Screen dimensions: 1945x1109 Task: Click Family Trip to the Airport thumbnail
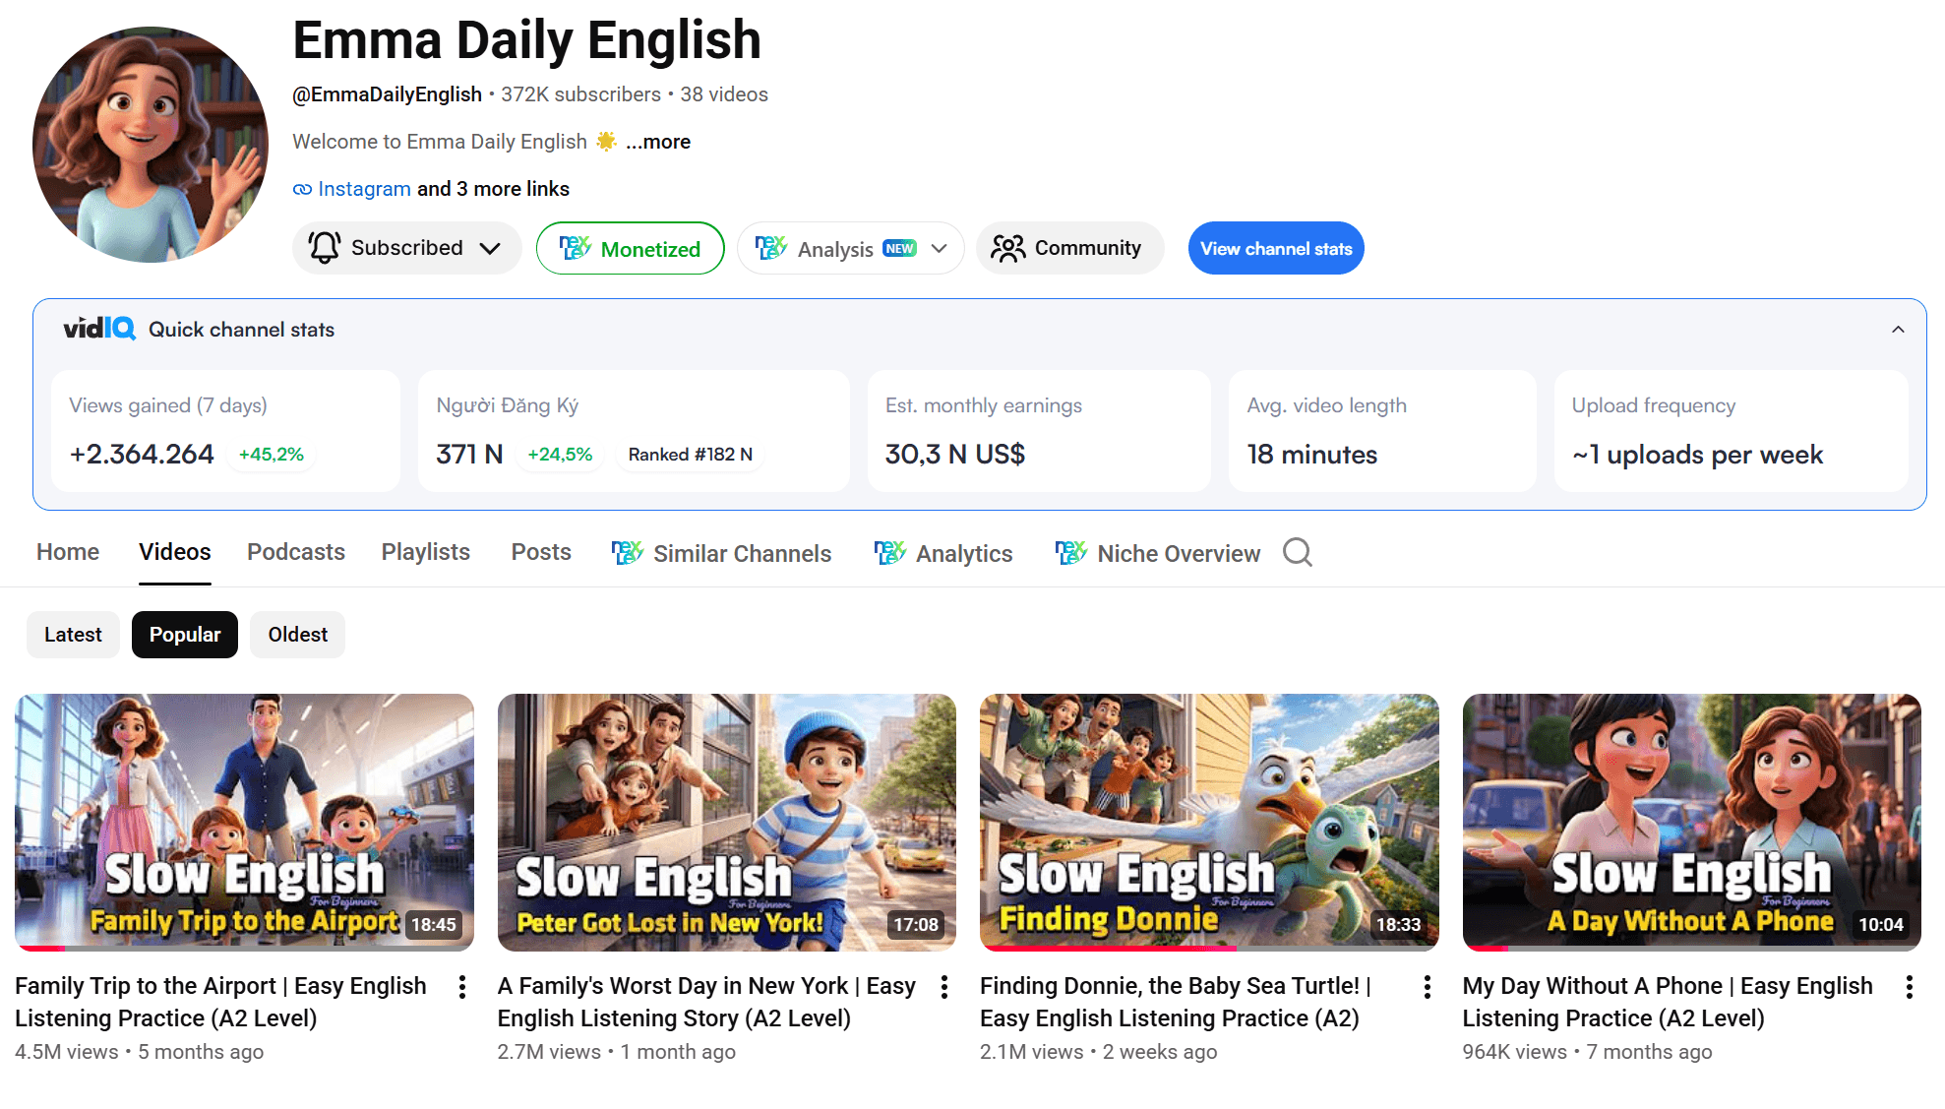(244, 822)
